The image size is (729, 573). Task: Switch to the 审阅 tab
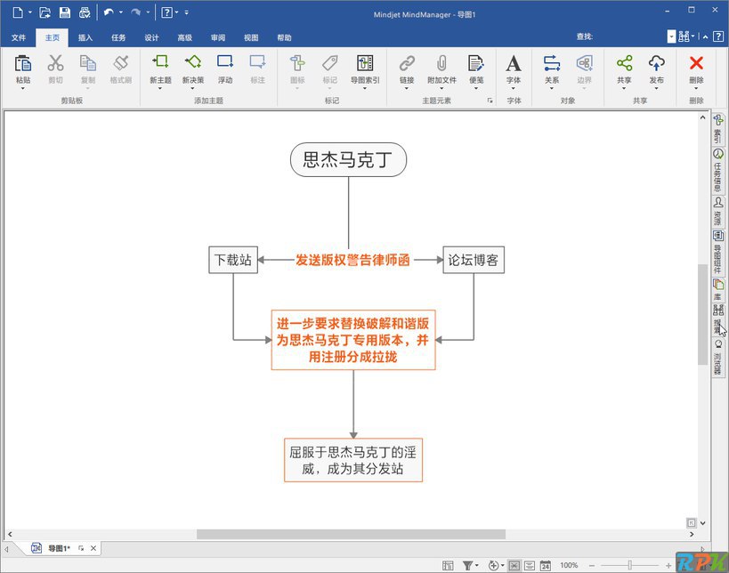point(218,37)
